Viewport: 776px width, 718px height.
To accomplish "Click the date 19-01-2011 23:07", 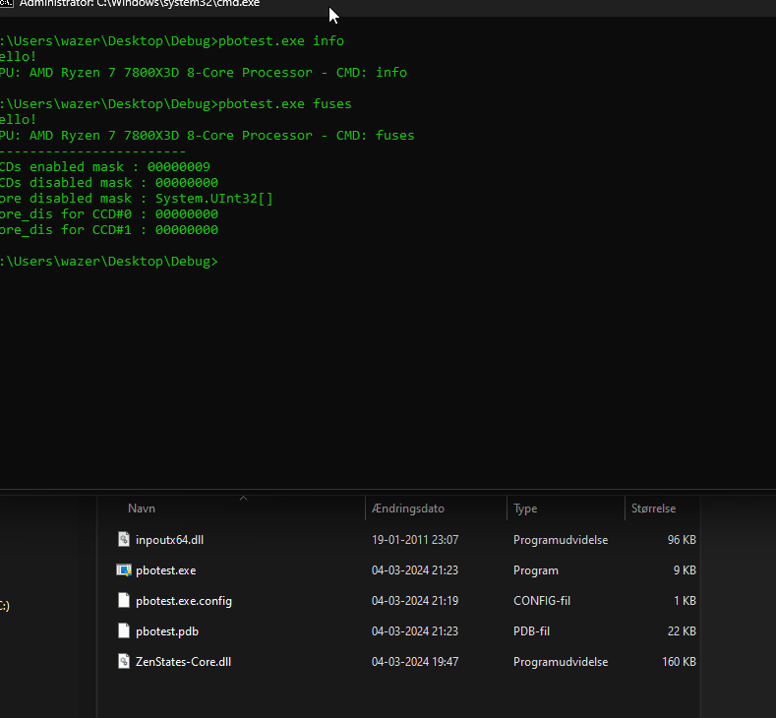I will click(x=415, y=539).
